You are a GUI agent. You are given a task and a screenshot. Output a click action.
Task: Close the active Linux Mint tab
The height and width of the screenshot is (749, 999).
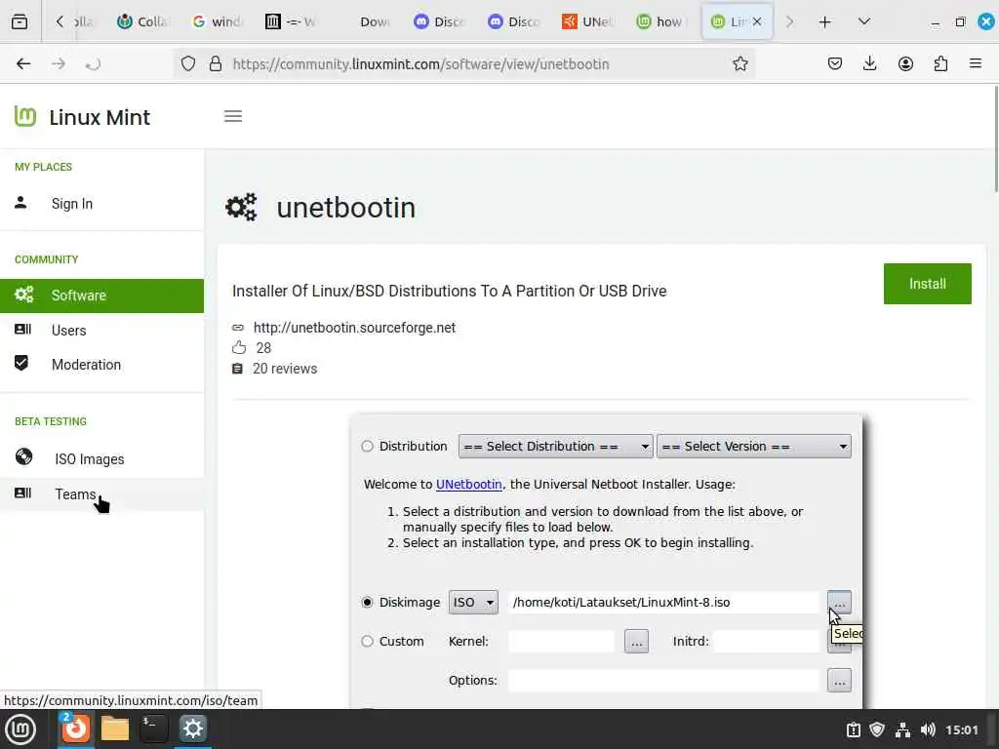pos(757,21)
